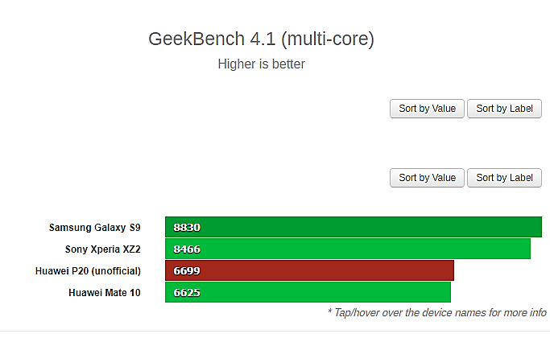
Task: Select the lower Sort by Label button
Action: [504, 178]
